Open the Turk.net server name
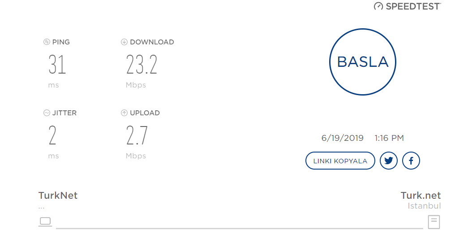Viewport: 455px width, 240px height. (421, 196)
